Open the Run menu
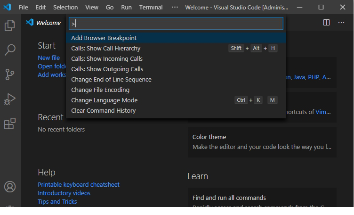Screen dimensions: 354x215 point(126,7)
